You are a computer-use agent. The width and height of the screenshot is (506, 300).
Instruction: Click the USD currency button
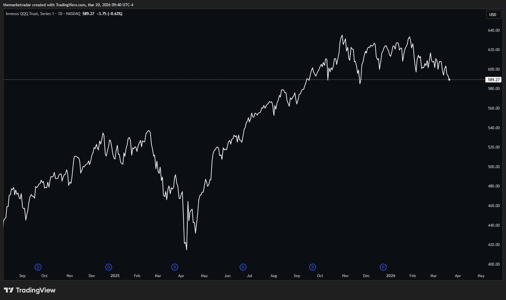coord(492,15)
